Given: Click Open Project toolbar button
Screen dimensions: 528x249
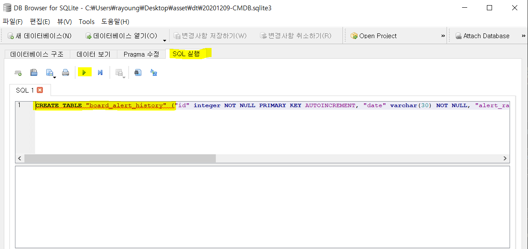Looking at the screenshot, I should (374, 36).
